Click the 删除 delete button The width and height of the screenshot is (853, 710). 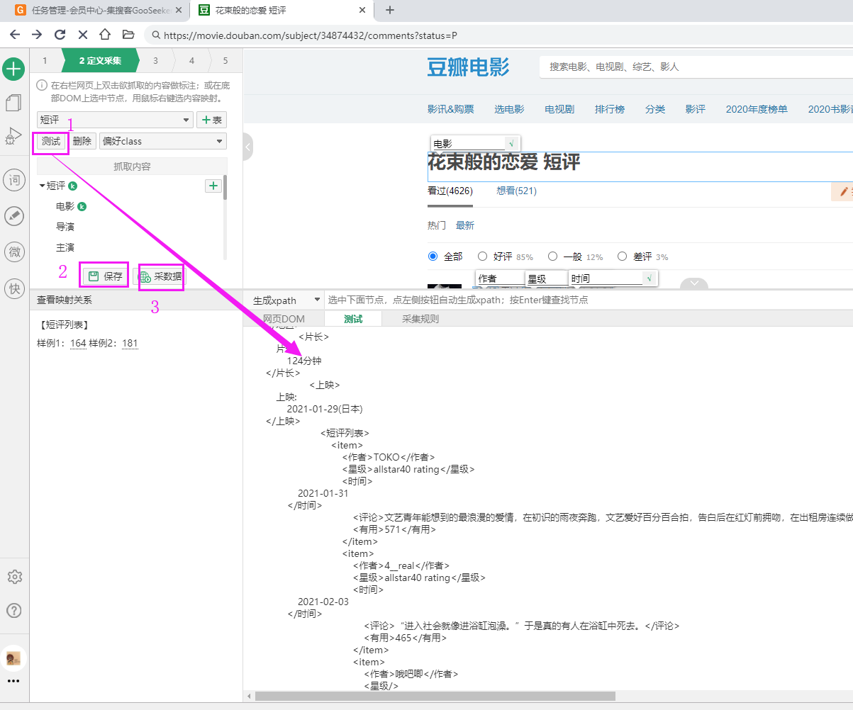(x=82, y=141)
